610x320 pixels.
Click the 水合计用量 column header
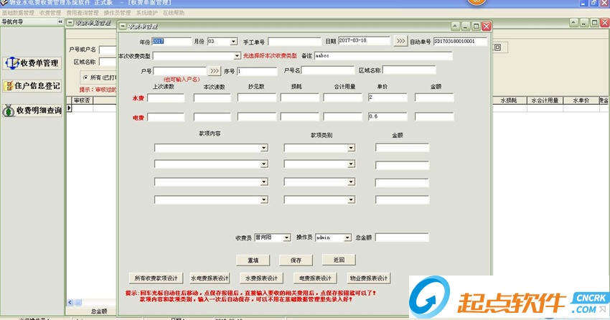coord(545,100)
